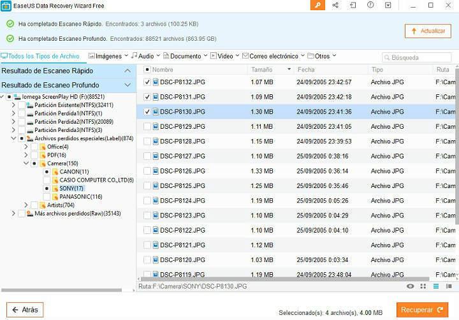Expand the Artists(704) tree node

pyautogui.click(x=25, y=205)
